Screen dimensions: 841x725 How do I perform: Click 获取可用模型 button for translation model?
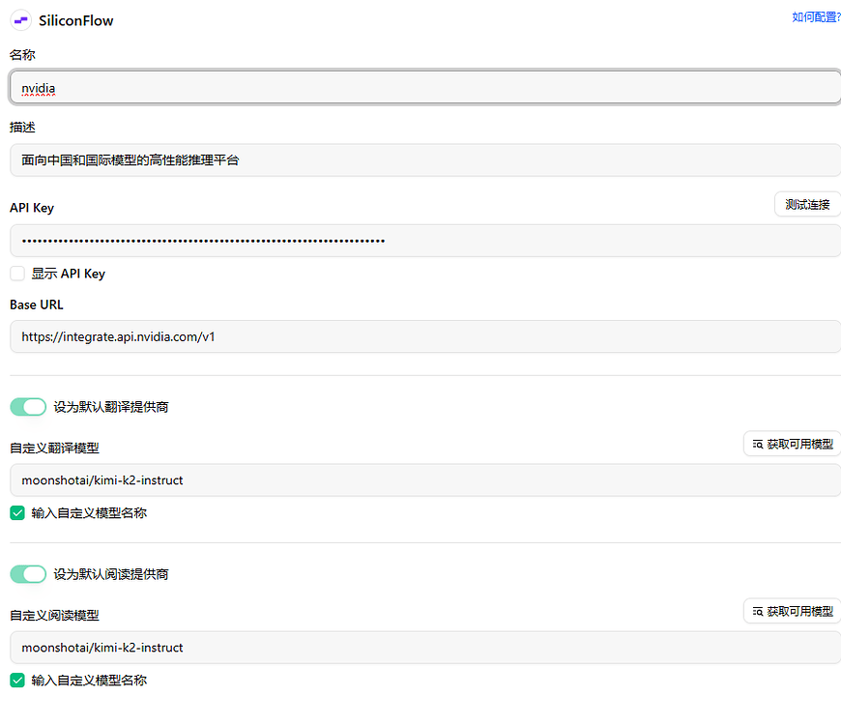(793, 444)
